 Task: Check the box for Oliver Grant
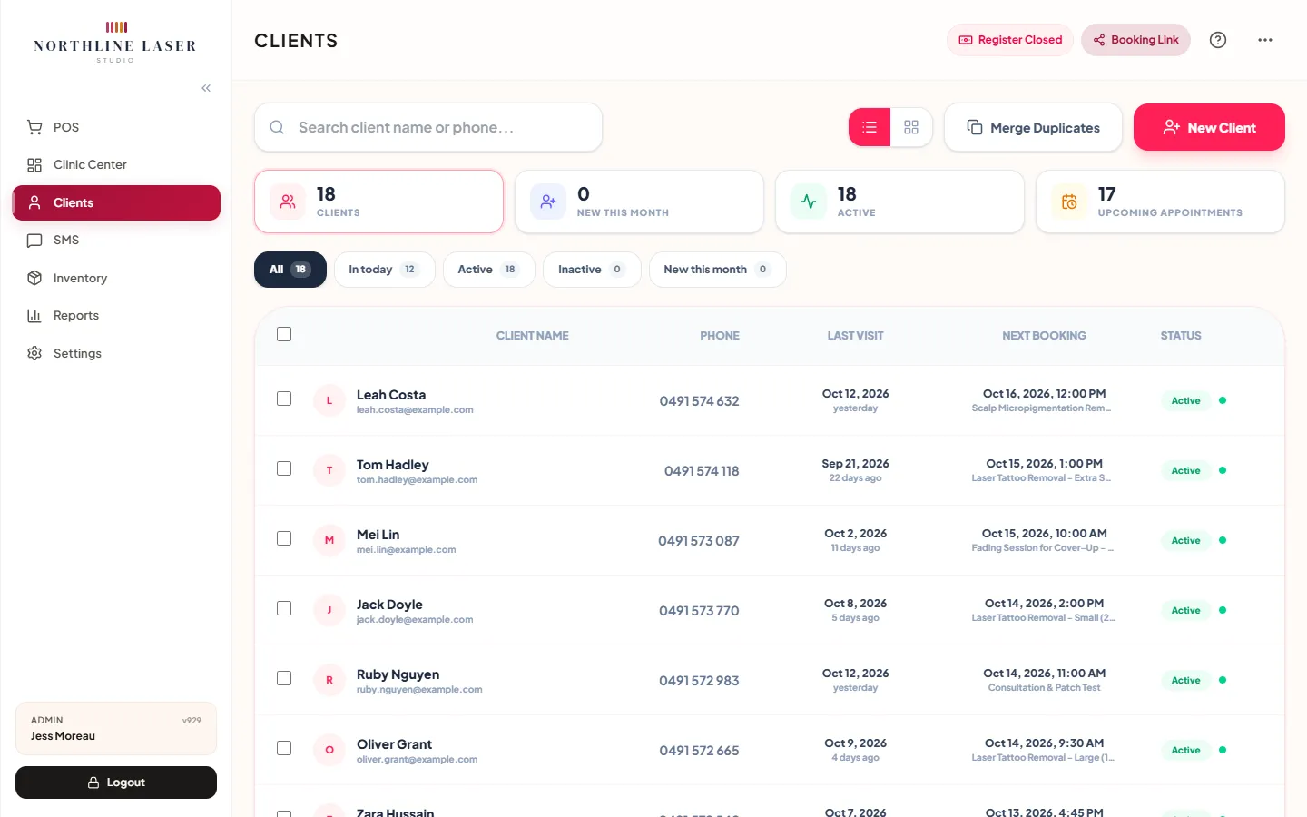284,748
